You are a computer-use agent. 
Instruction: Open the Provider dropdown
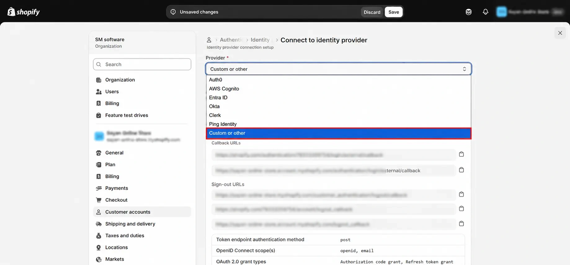tap(338, 69)
